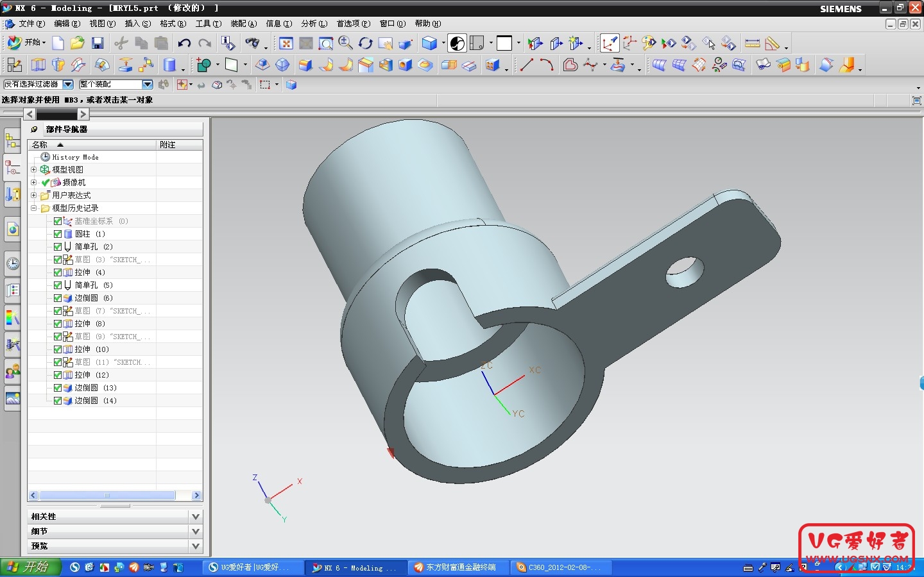Activate the Rotate view icon
Viewport: 924px width, 577px height.
[x=366, y=43]
